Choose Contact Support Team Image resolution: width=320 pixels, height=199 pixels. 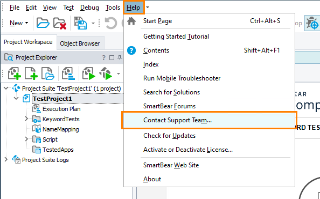(x=209, y=120)
